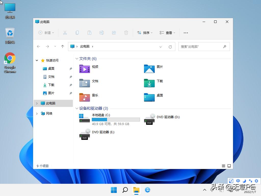Click the refresh button beside address bar
Image resolution: width=261 pixels, height=196 pixels.
(170, 47)
